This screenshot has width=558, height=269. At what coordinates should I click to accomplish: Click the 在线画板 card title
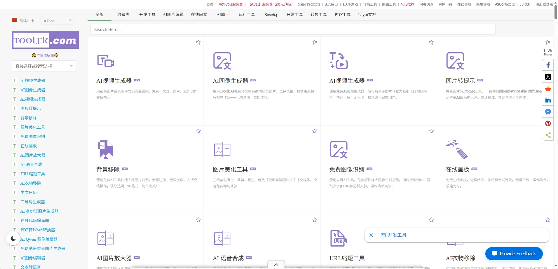[x=457, y=170]
